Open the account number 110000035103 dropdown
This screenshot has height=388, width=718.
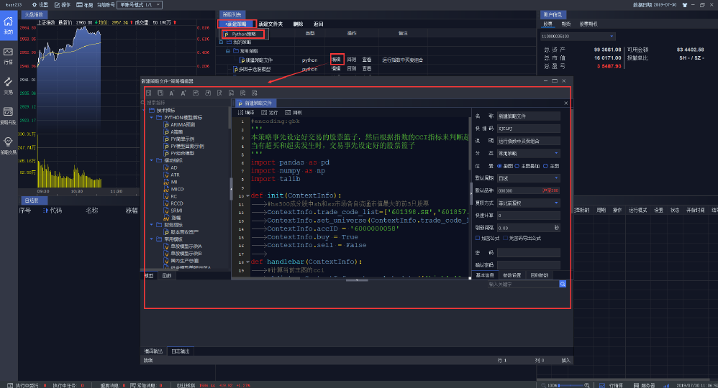[578, 36]
